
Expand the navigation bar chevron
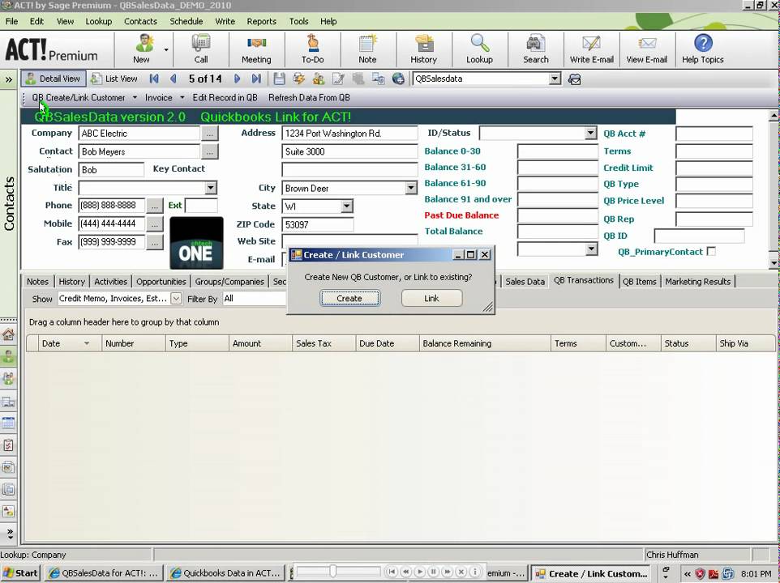8,79
